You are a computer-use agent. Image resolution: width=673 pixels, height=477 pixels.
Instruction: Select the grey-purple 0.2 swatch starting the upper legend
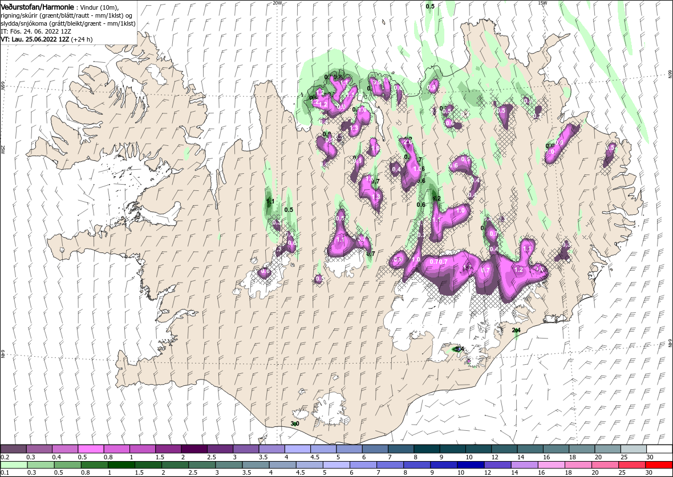(14, 449)
